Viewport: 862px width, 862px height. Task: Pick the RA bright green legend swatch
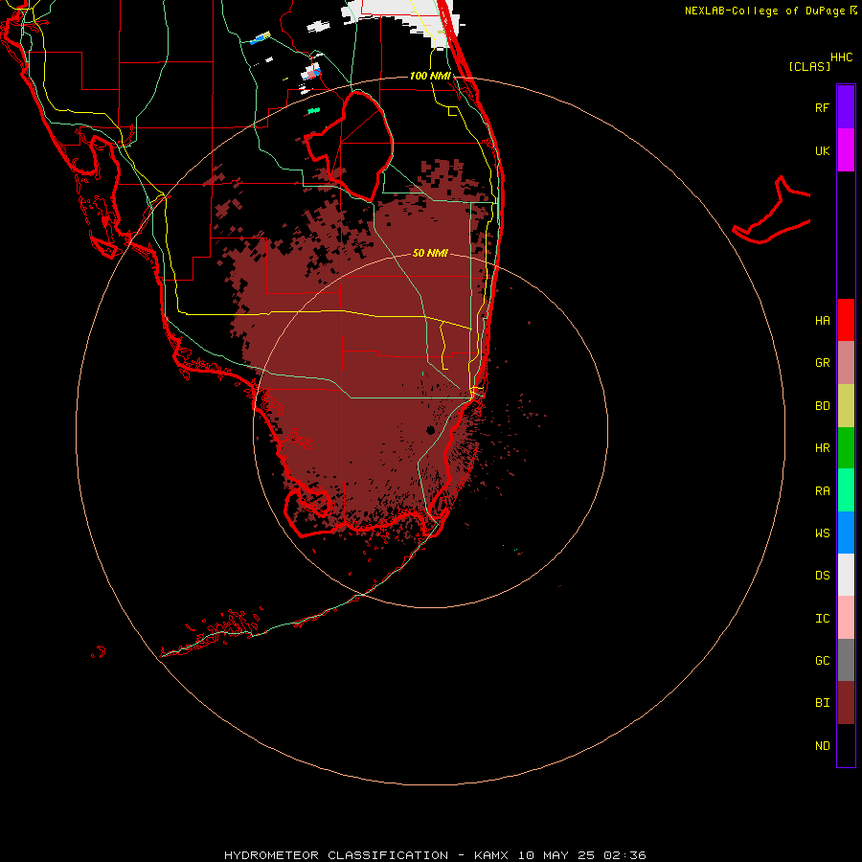coord(846,490)
